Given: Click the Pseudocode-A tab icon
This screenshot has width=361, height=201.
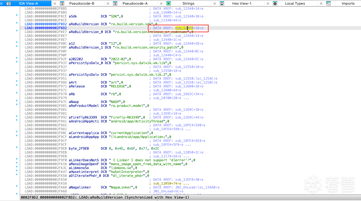Looking at the screenshot, I should (115, 4).
